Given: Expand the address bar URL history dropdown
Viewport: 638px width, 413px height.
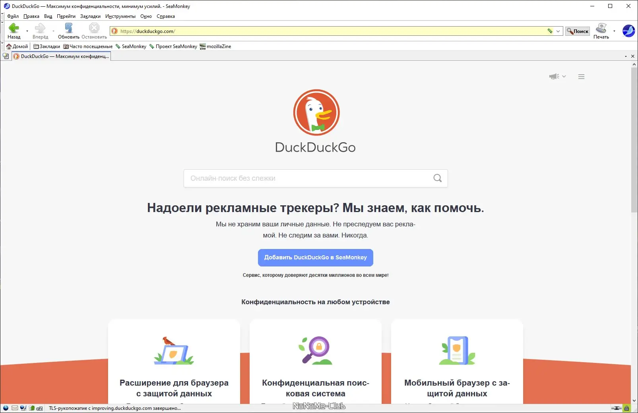Looking at the screenshot, I should pyautogui.click(x=558, y=31).
